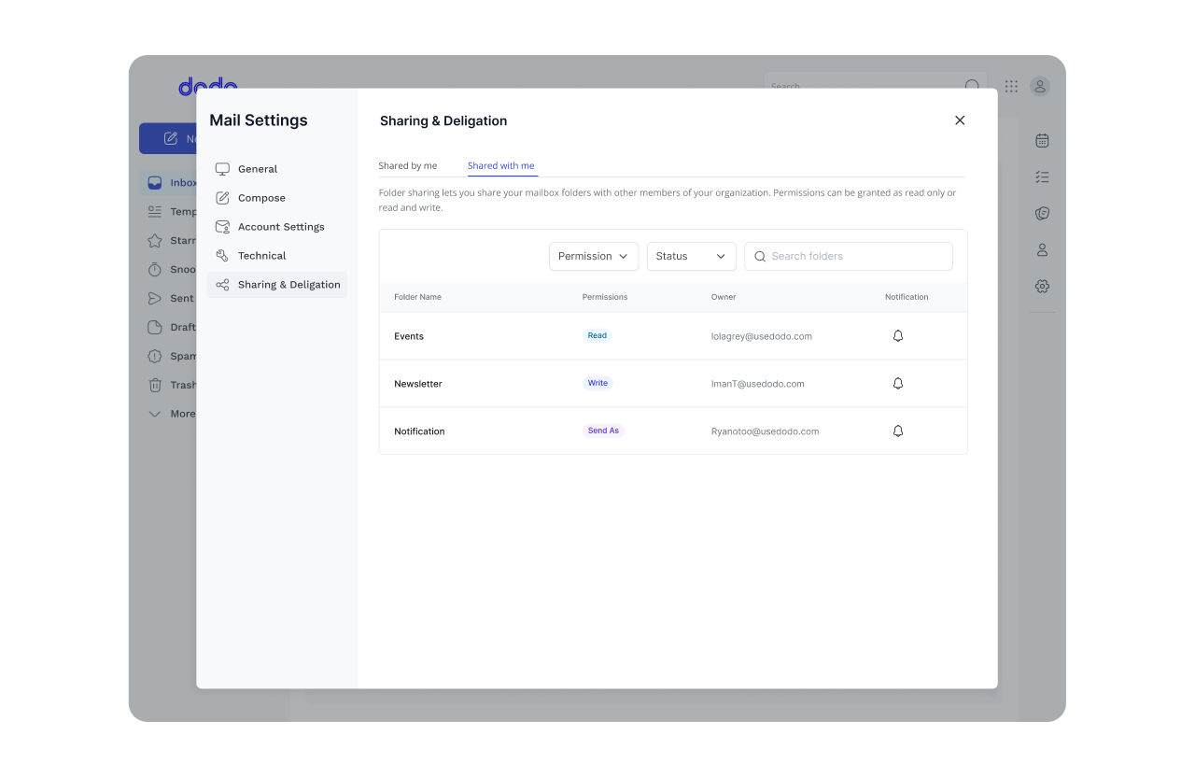Image resolution: width=1195 pixels, height=777 pixels.
Task: Open the Status filter dropdown
Action: coord(691,256)
